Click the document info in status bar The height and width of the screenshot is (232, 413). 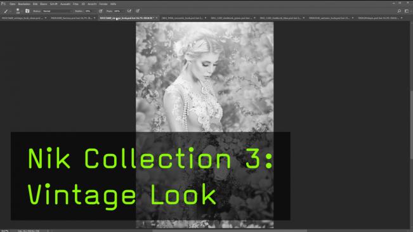29,231
